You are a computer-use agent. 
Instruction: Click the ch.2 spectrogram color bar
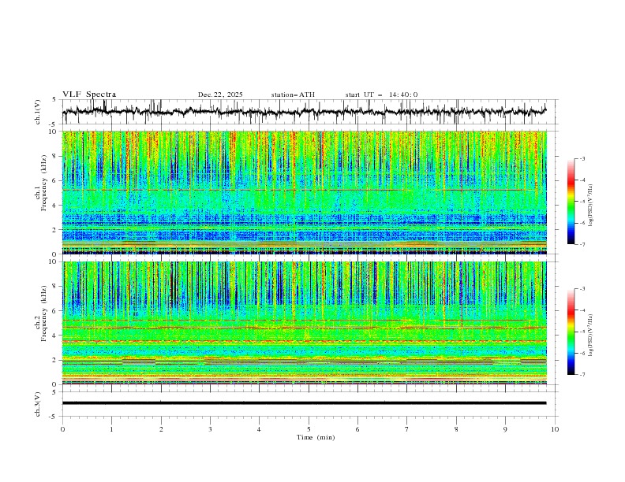click(x=571, y=332)
